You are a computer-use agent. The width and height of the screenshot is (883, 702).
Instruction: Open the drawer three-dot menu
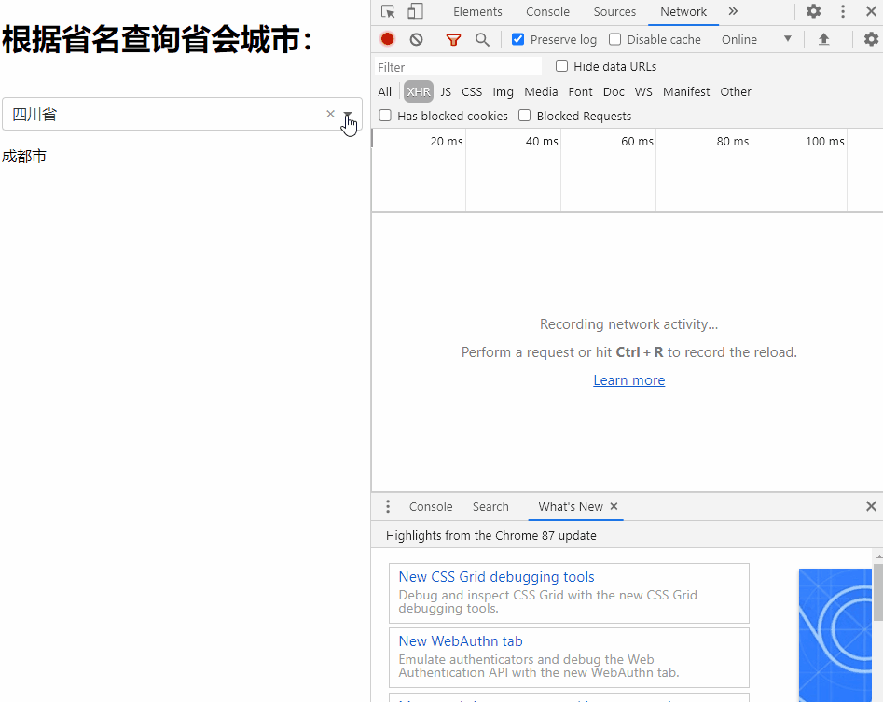coord(388,506)
